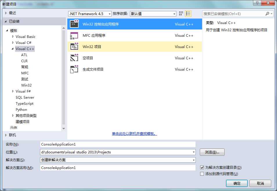Select the Win32 tree category
This screenshot has width=277, height=191.
point(26,85)
